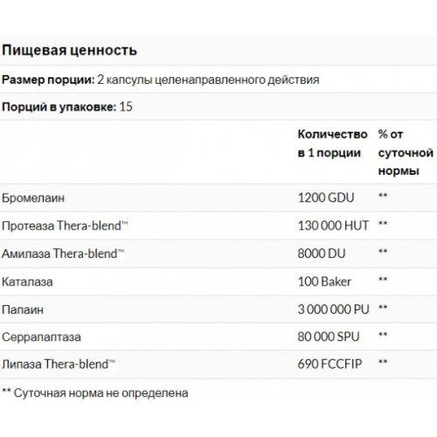Select the Каталаза ingredient name

coord(27,281)
